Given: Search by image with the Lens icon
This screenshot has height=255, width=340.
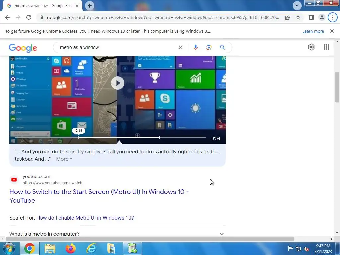Looking at the screenshot, I should coord(209,47).
